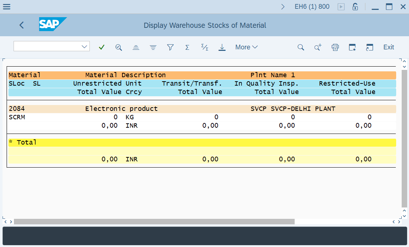Click the green checkmark Enter icon

pos(102,47)
